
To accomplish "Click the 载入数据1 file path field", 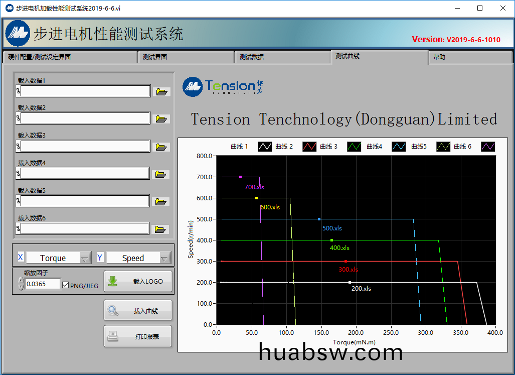I will point(85,91).
